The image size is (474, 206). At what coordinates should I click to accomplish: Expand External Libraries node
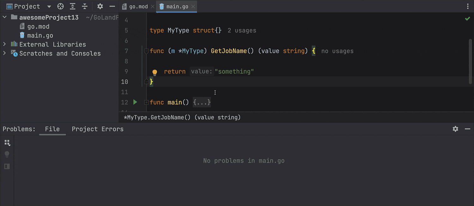click(x=4, y=44)
